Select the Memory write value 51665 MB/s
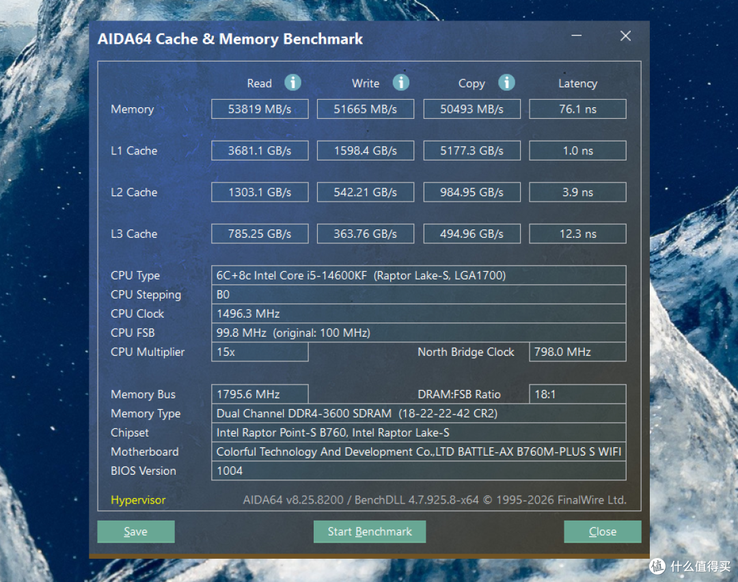 tap(366, 109)
